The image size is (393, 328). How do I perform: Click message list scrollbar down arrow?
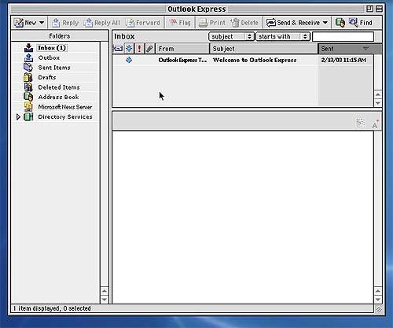click(x=378, y=103)
